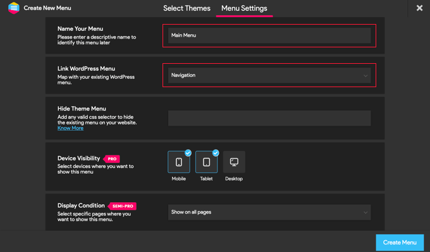Click the blue checkmark on the Tablet tile
430x252 pixels.
click(216, 153)
